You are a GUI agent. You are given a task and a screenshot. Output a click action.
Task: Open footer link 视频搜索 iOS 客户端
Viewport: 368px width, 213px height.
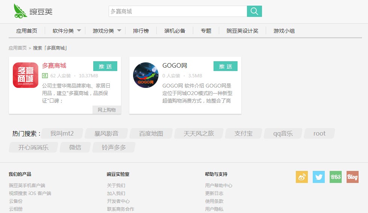[30, 193]
